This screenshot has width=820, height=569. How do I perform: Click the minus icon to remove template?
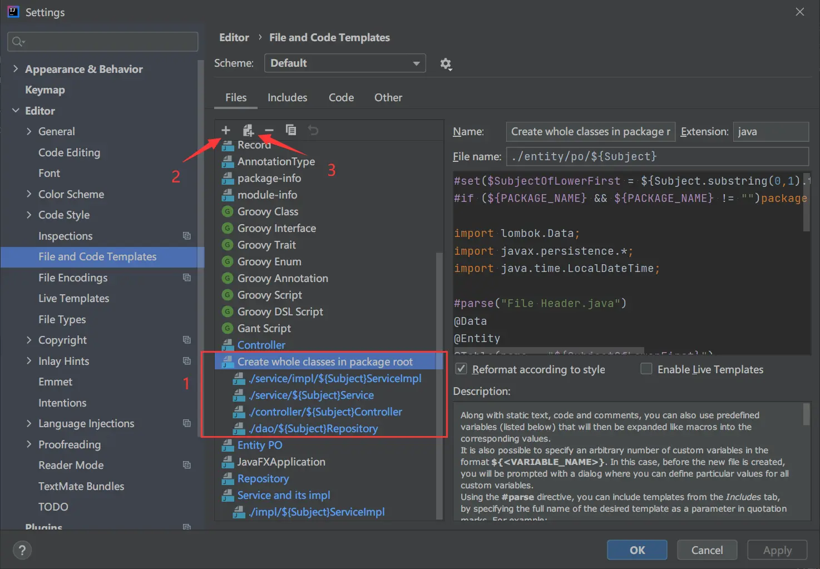pyautogui.click(x=269, y=130)
